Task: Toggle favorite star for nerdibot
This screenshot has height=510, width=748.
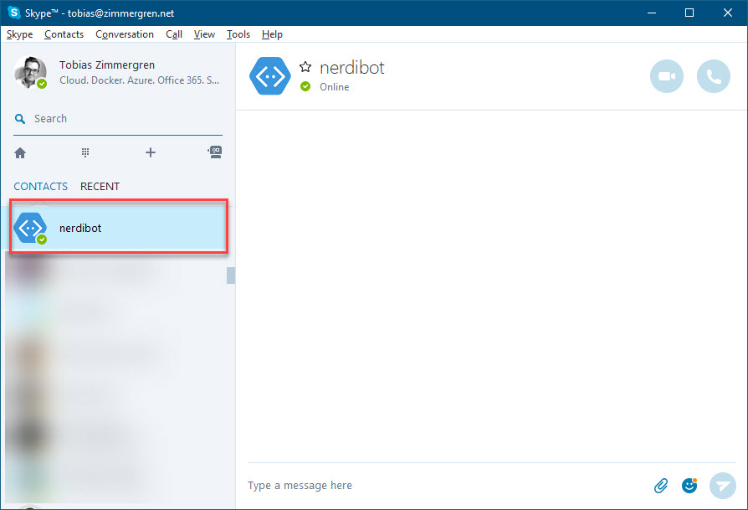Action: pos(305,67)
